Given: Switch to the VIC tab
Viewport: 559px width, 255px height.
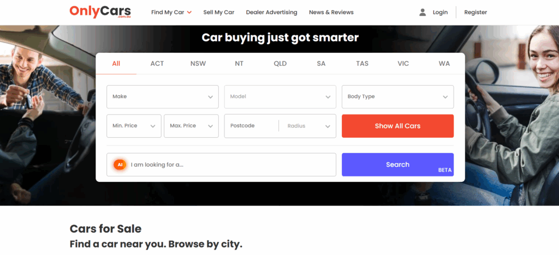Looking at the screenshot, I should click(403, 64).
